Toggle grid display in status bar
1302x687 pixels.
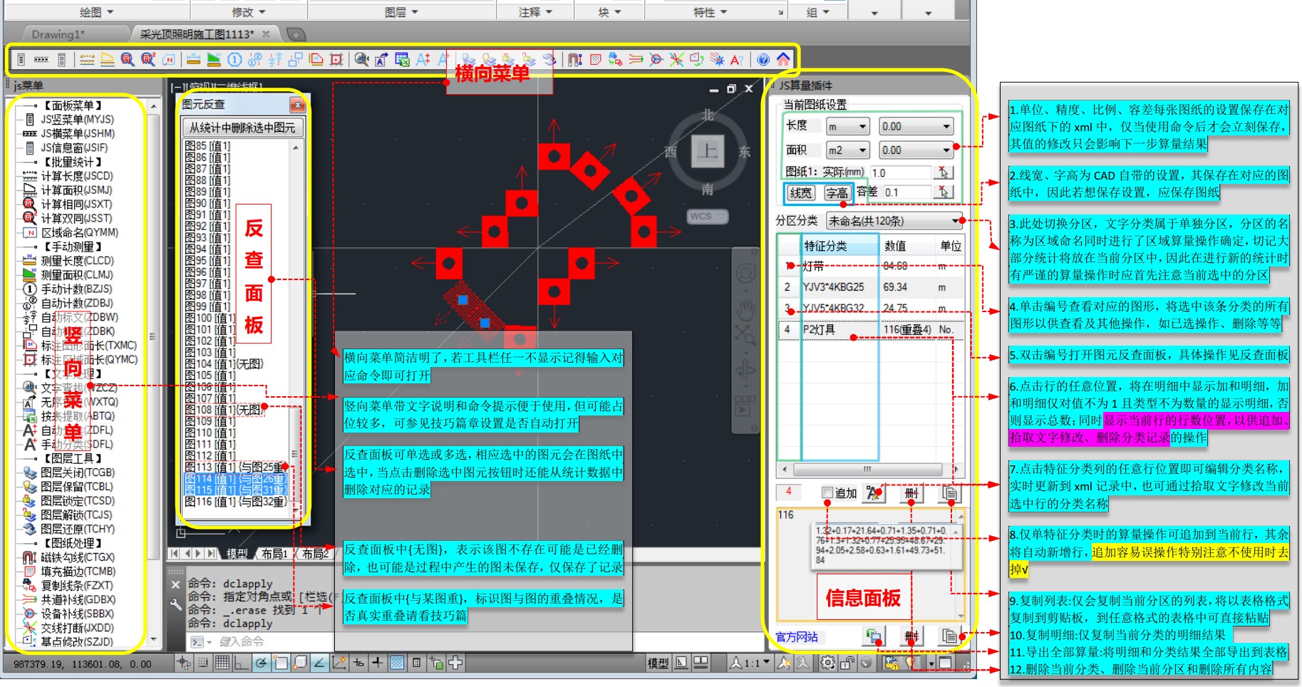coord(222,663)
